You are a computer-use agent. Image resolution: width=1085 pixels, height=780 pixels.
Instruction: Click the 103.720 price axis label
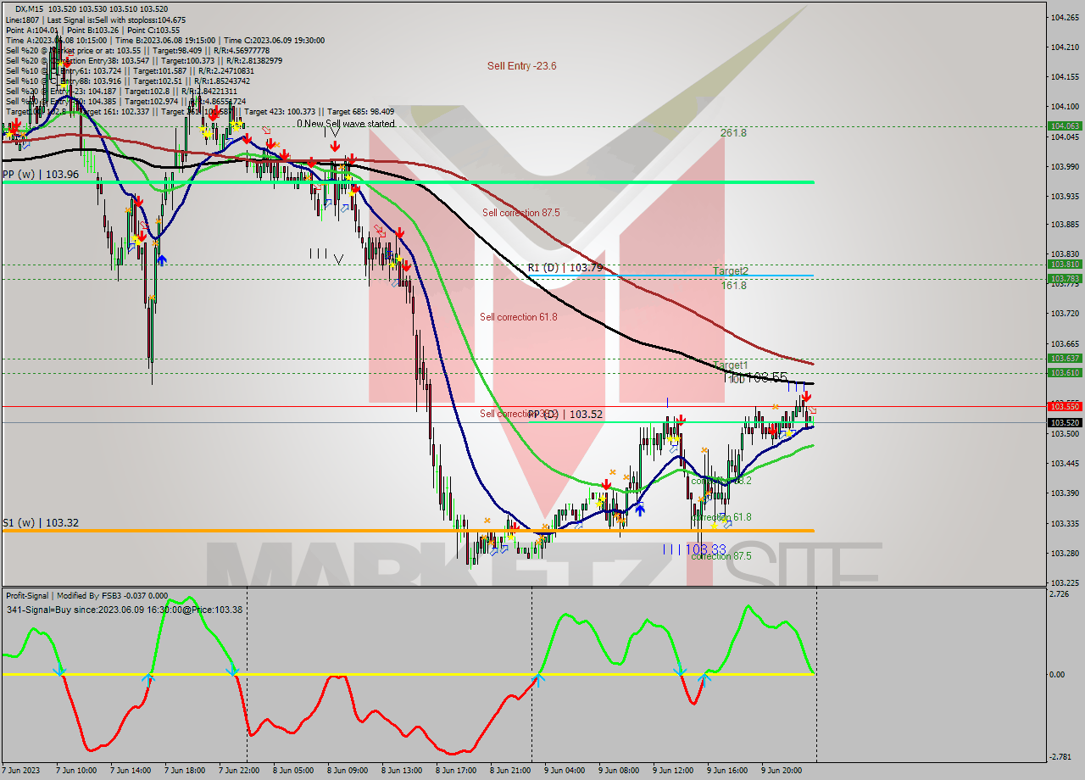1065,314
